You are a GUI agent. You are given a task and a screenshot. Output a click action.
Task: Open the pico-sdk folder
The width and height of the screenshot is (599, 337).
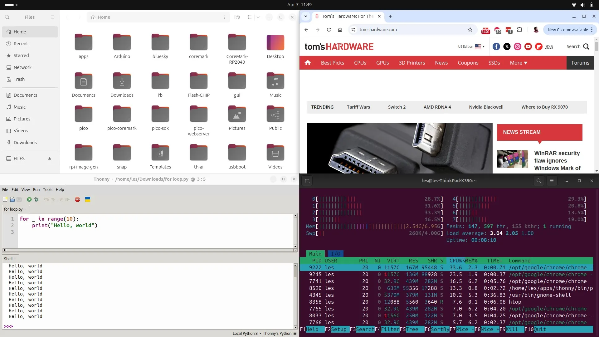click(x=160, y=118)
